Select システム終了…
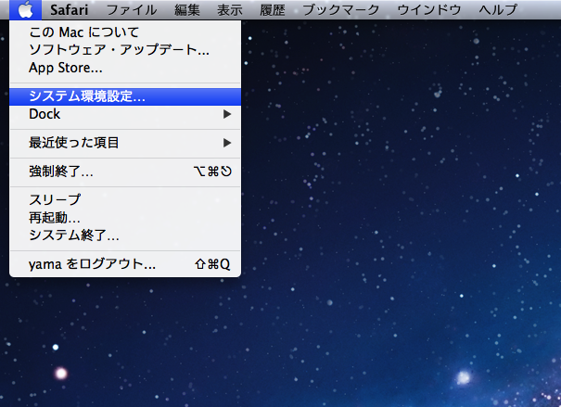 point(125,235)
